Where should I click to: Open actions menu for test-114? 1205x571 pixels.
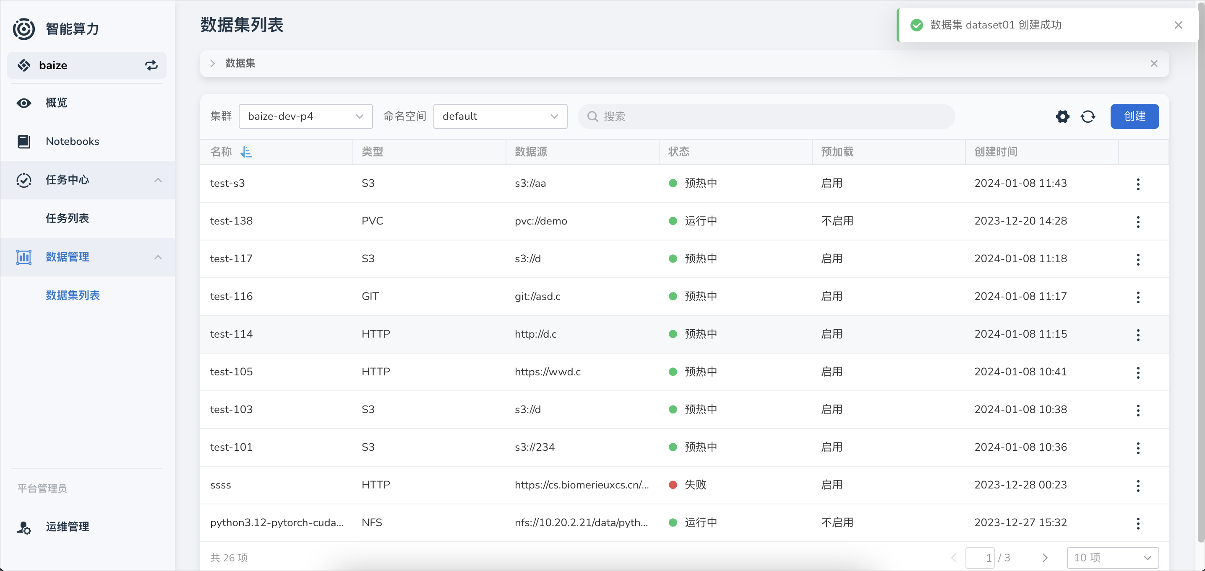(1137, 334)
